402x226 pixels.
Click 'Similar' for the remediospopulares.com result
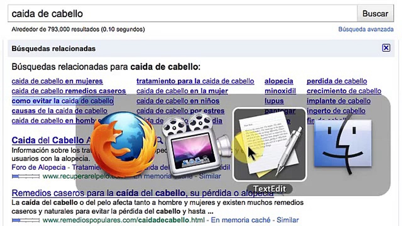288,220
